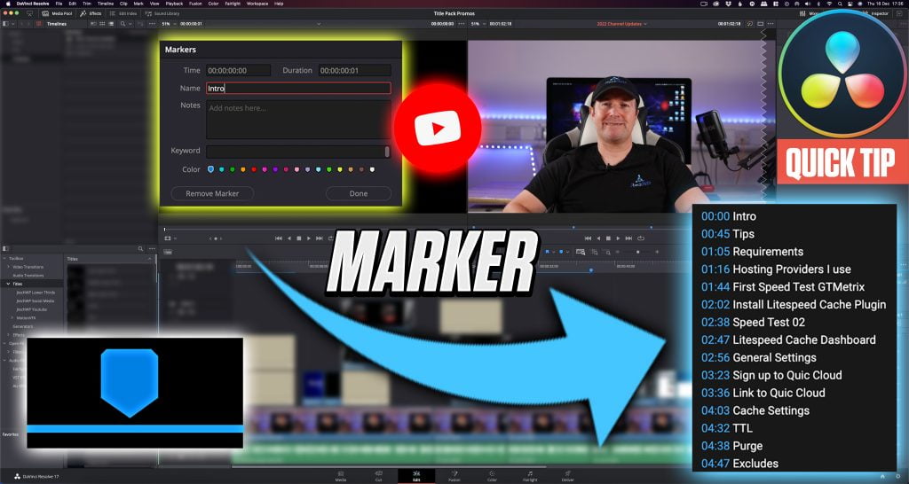This screenshot has width=909, height=484.
Task: Click media pool search magnifier icon
Action: point(123,24)
